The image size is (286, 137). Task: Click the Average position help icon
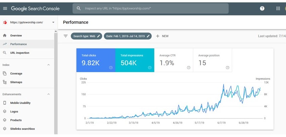[x=227, y=67]
